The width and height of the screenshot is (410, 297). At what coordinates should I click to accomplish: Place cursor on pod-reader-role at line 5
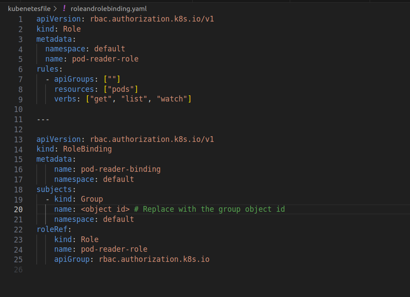click(105, 59)
